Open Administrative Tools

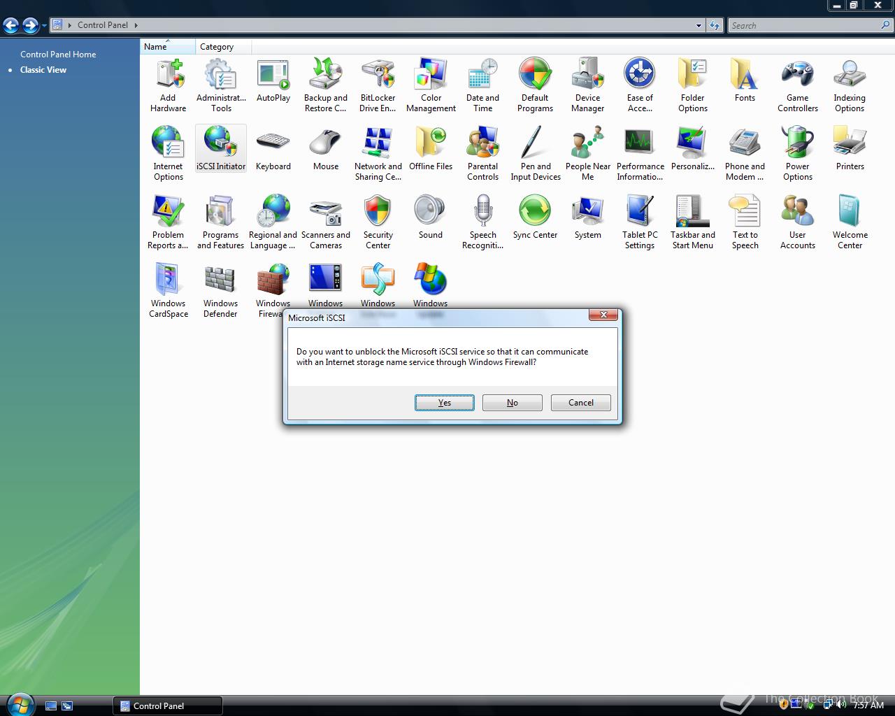(x=221, y=85)
